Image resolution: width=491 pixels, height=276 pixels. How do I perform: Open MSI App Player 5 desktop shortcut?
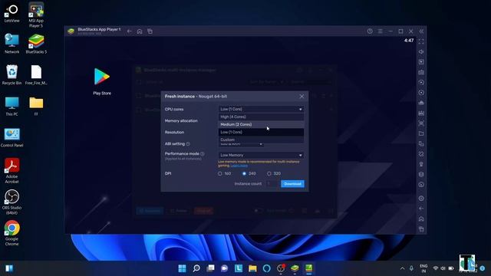click(x=36, y=15)
